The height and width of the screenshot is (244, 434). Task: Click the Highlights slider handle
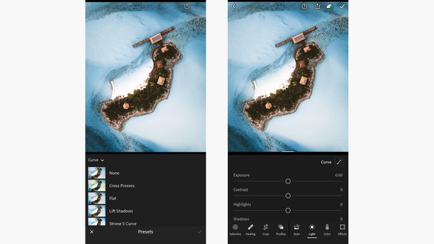[288, 211]
